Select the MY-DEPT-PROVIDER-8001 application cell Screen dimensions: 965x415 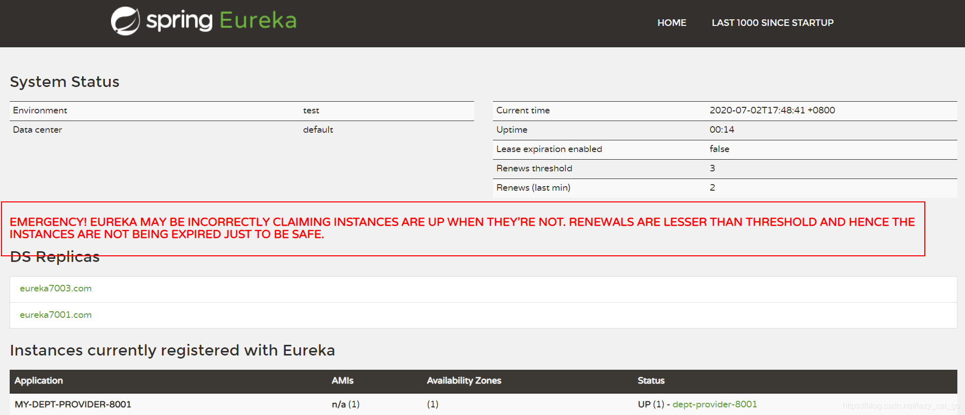click(73, 404)
